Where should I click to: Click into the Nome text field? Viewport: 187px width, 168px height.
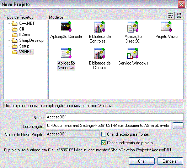[x=115, y=117]
